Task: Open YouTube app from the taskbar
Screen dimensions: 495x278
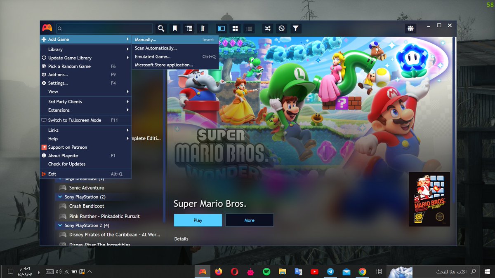Action: [x=314, y=271]
